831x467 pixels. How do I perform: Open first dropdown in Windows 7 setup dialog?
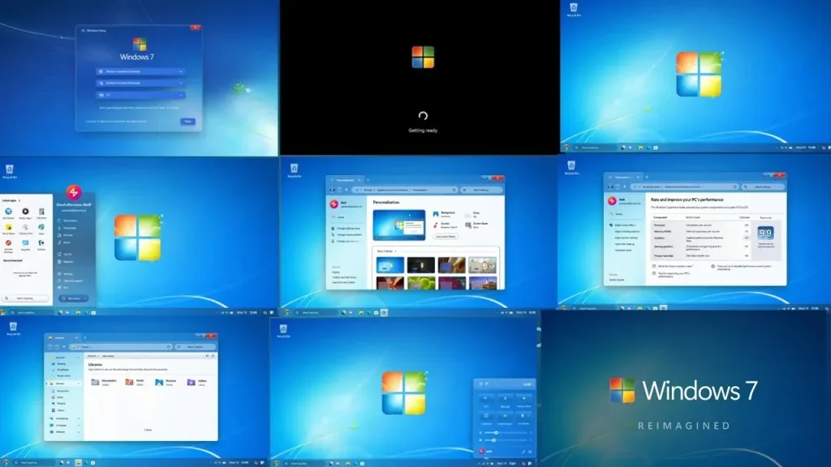140,71
